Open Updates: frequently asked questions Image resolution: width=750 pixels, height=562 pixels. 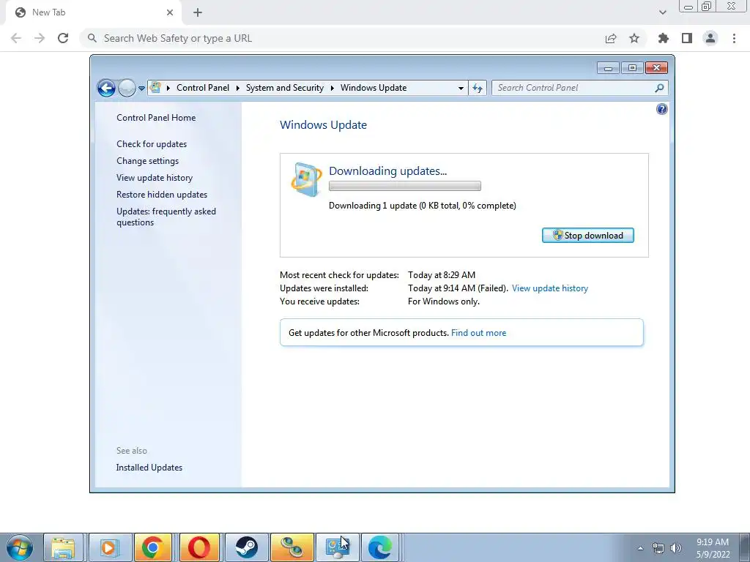point(166,217)
